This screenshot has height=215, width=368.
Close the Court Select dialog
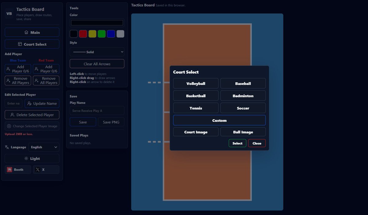point(257,143)
